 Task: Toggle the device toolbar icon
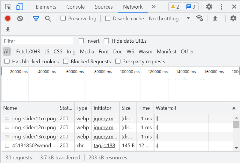tap(19, 7)
